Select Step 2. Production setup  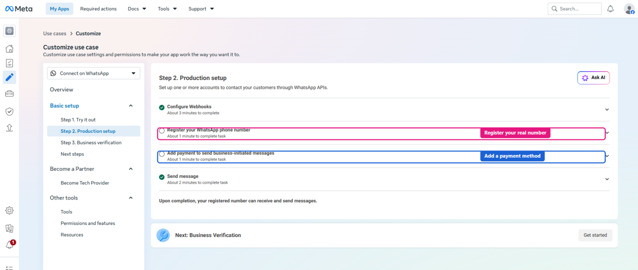[x=94, y=131]
